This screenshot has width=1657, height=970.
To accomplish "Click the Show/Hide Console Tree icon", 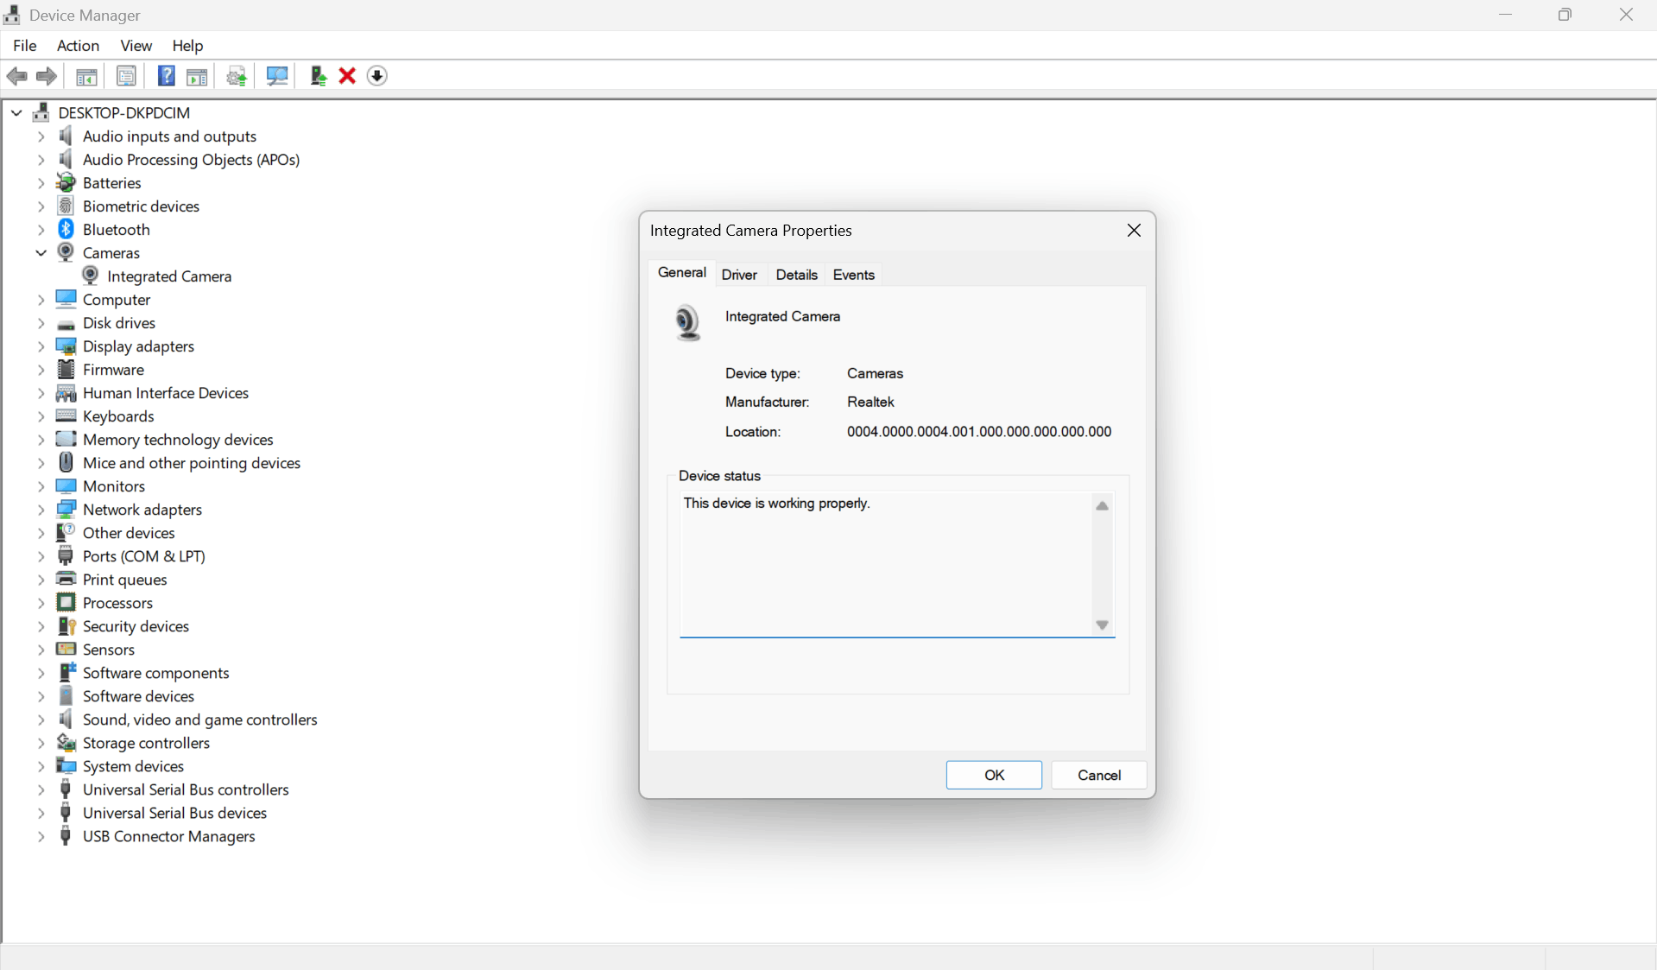I will pyautogui.click(x=86, y=76).
